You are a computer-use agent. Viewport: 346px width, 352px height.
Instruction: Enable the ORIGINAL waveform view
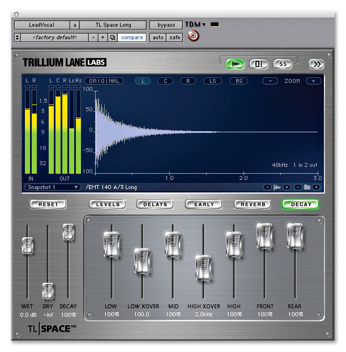105,81
